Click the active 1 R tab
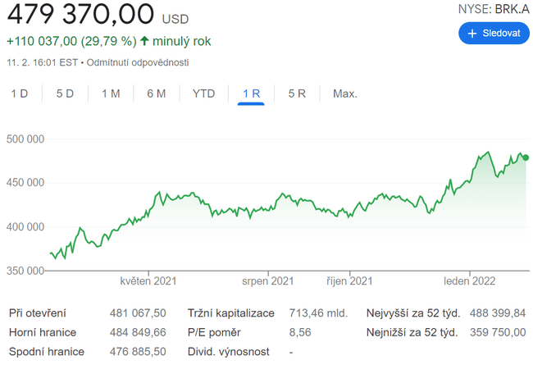This screenshot has height=365, width=533. pyautogui.click(x=251, y=94)
